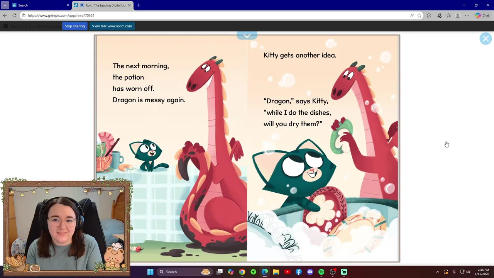The height and width of the screenshot is (278, 494).
Task: Open volume control tray icon
Action: 468,272
